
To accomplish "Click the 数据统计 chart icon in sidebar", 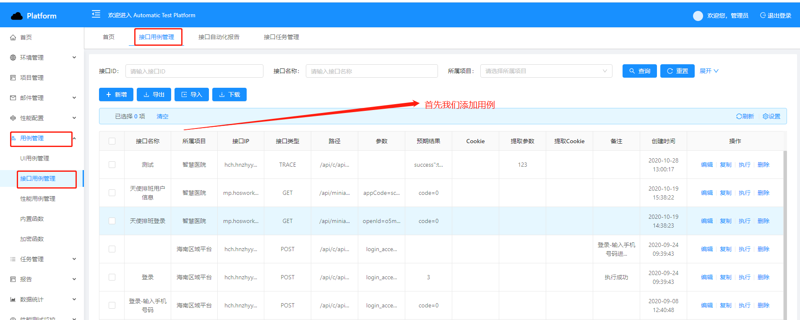I will coord(13,299).
